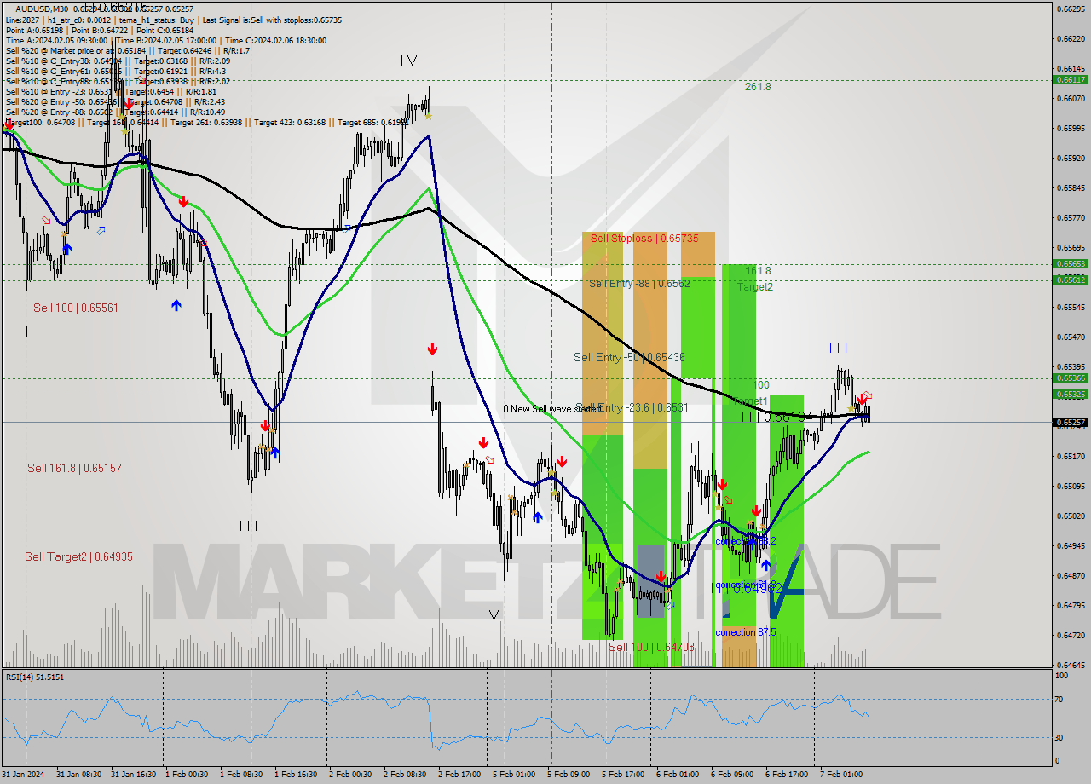The width and height of the screenshot is (1091, 784).
Task: Click the AUDUSD,M30 chart title
Action: point(42,9)
